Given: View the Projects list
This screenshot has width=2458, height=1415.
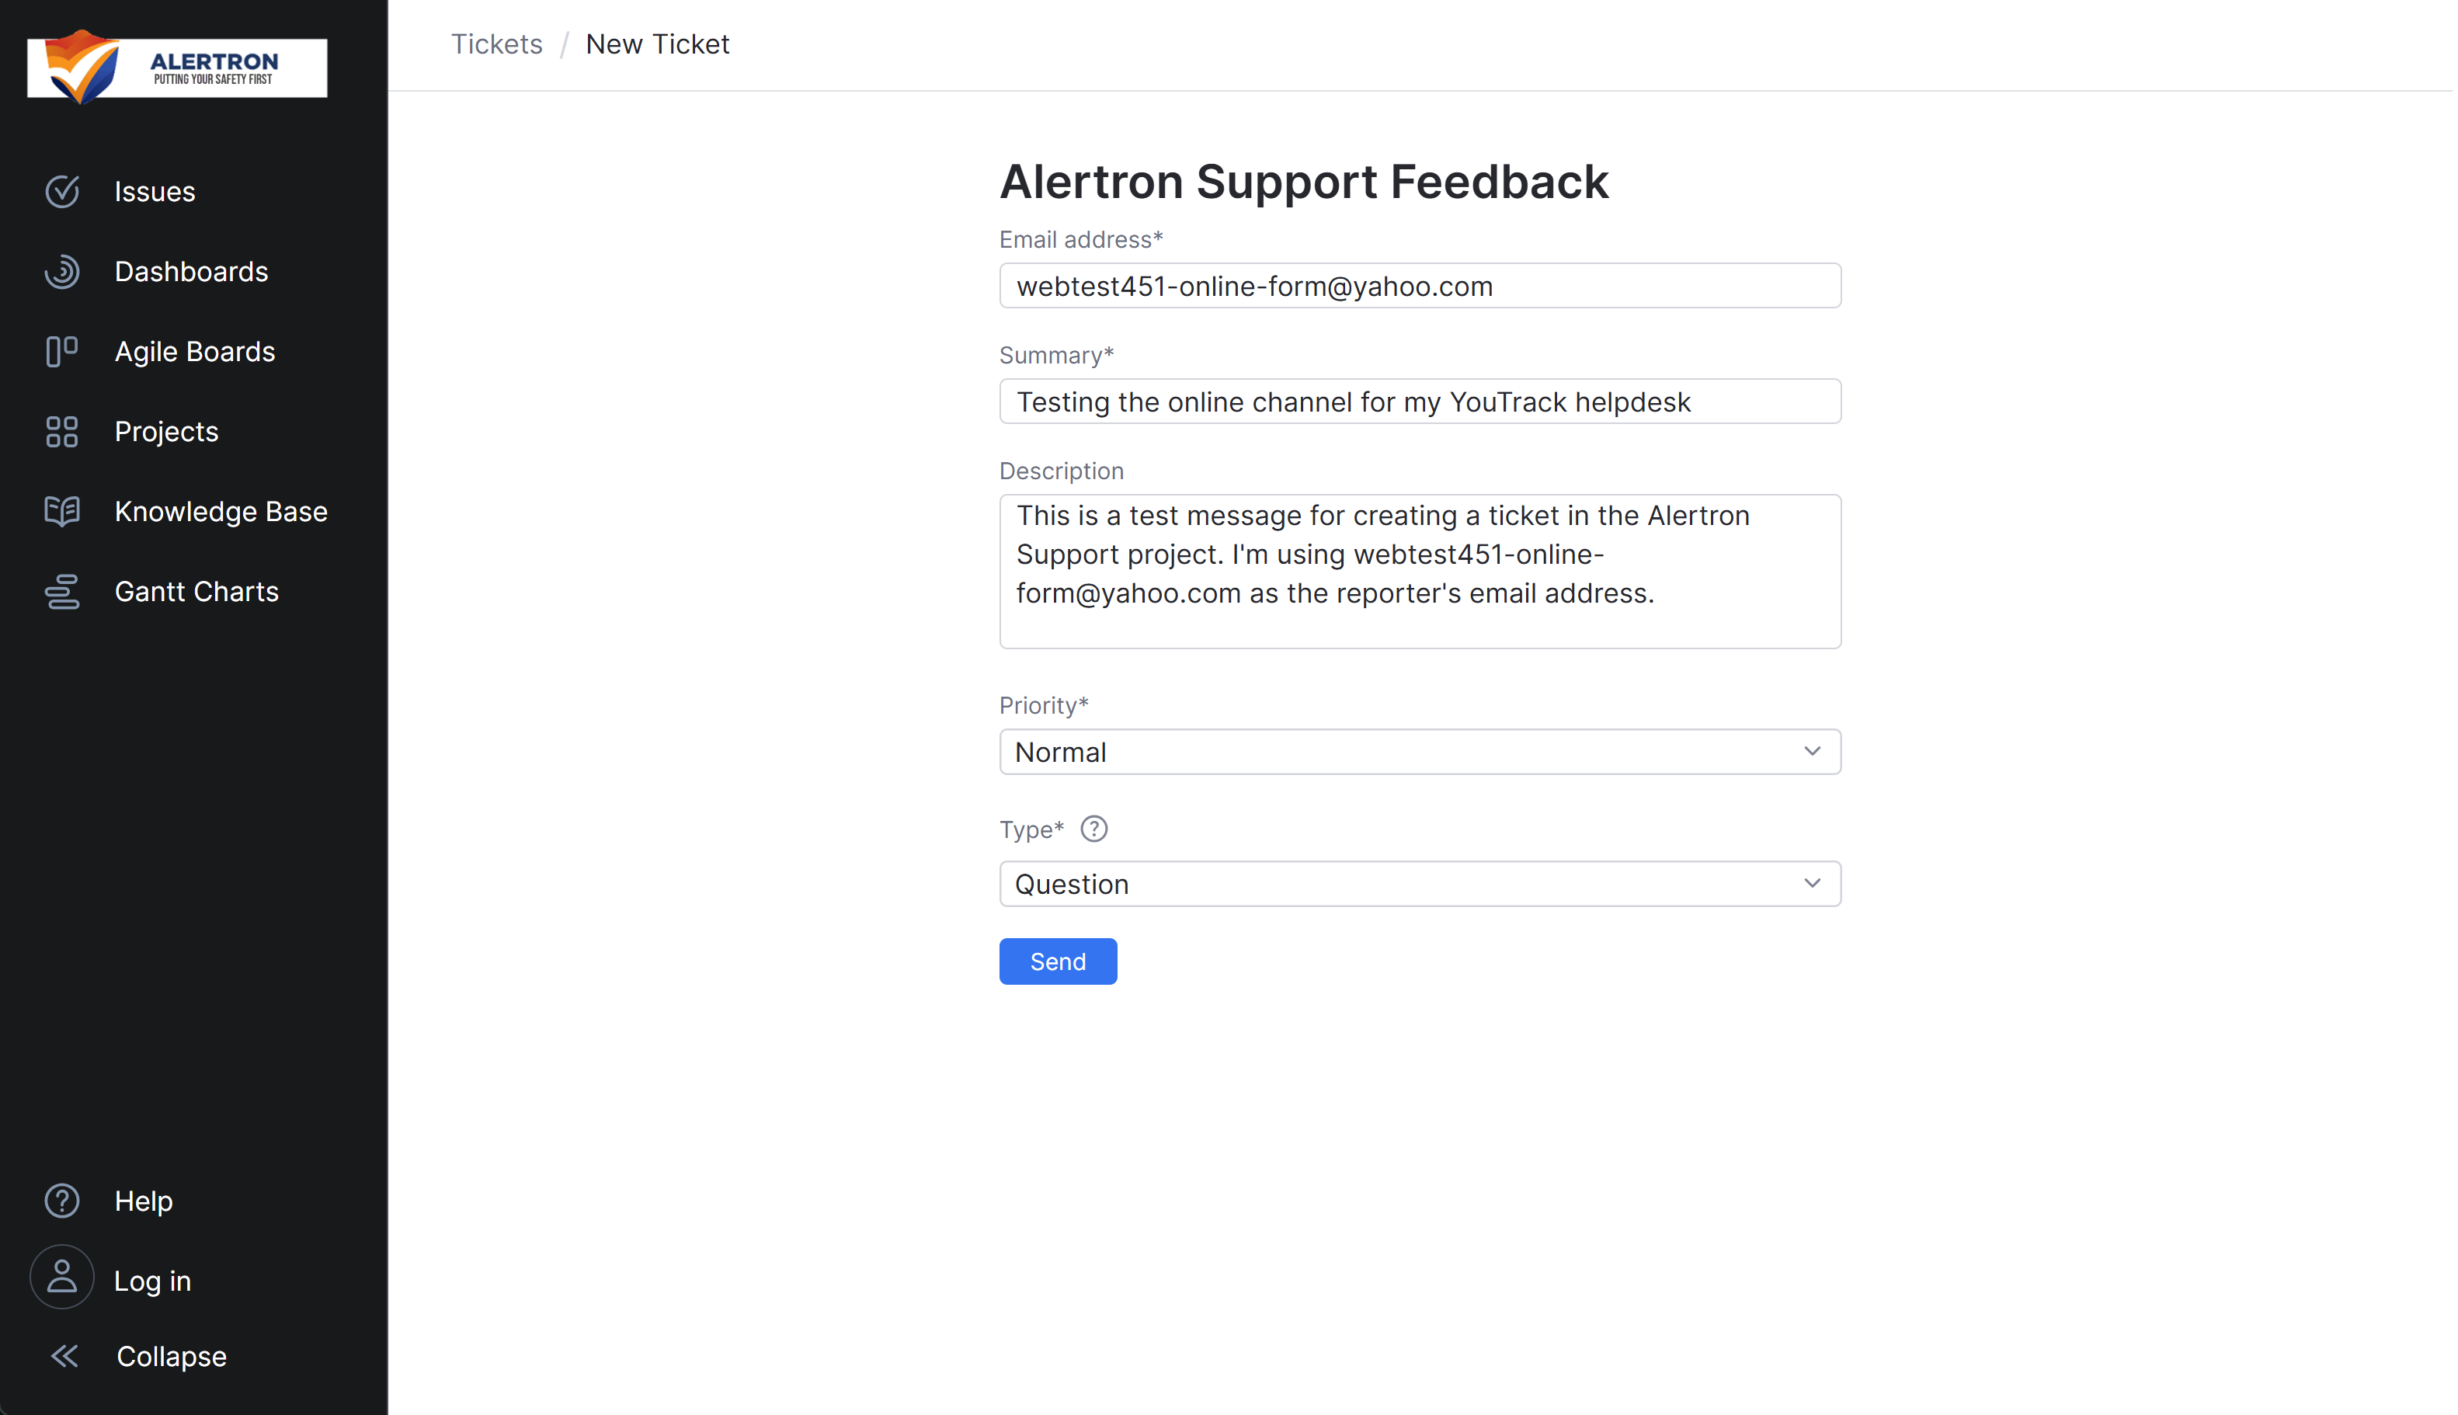Looking at the screenshot, I should pos(166,432).
